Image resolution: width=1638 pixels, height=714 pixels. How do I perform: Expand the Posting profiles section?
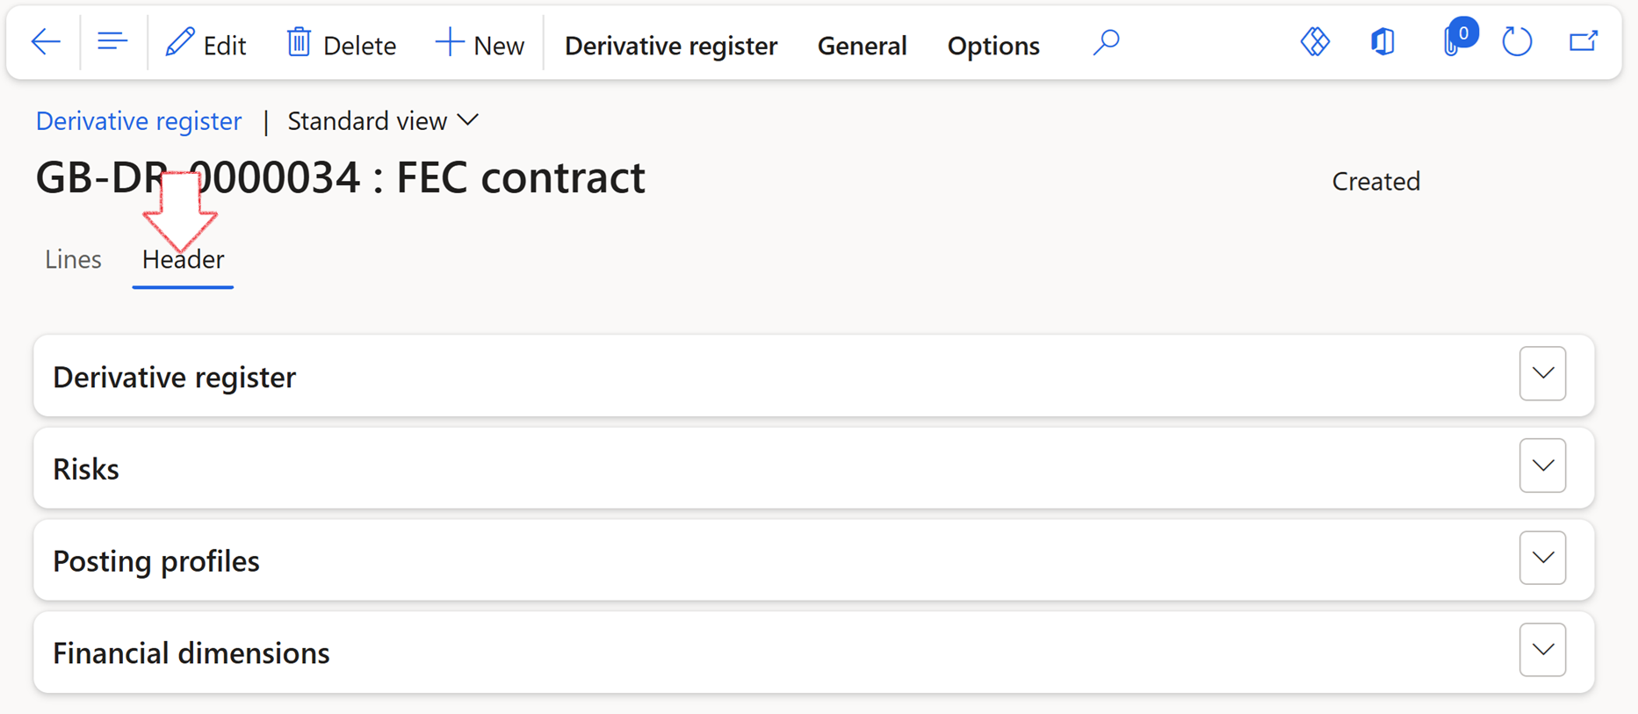(1542, 559)
